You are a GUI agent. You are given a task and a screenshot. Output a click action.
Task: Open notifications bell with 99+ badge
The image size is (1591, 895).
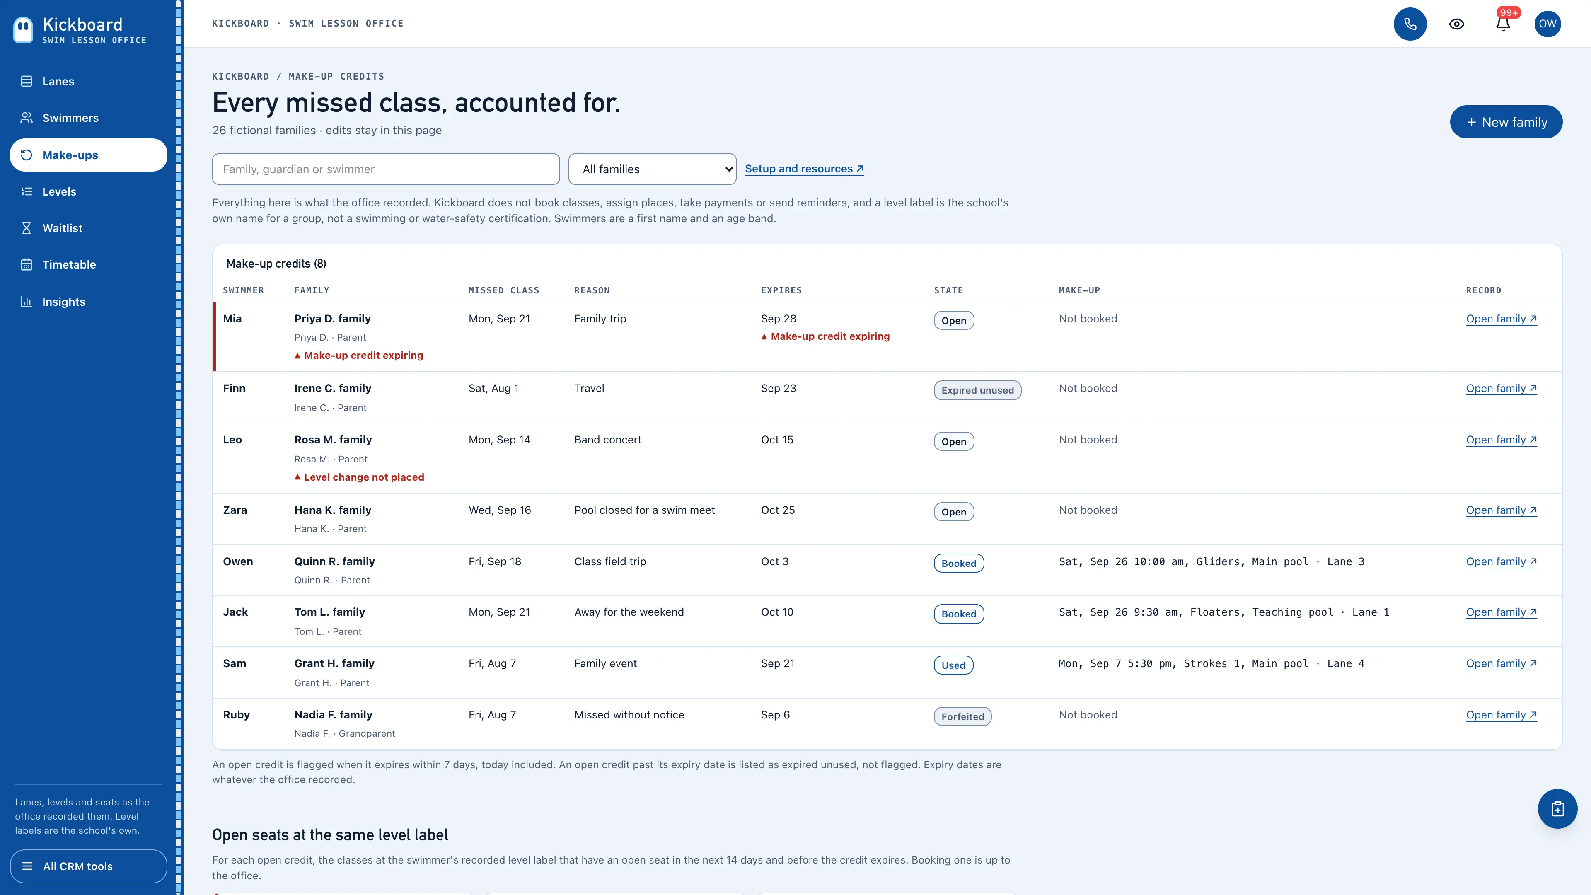click(1503, 24)
